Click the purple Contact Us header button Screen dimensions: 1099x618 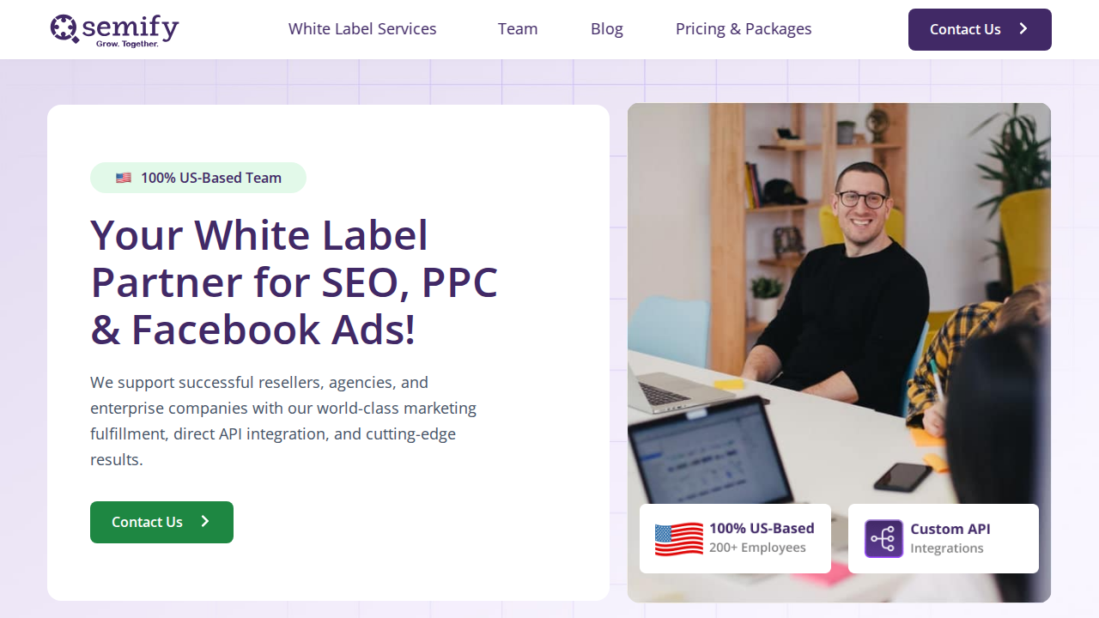click(980, 29)
